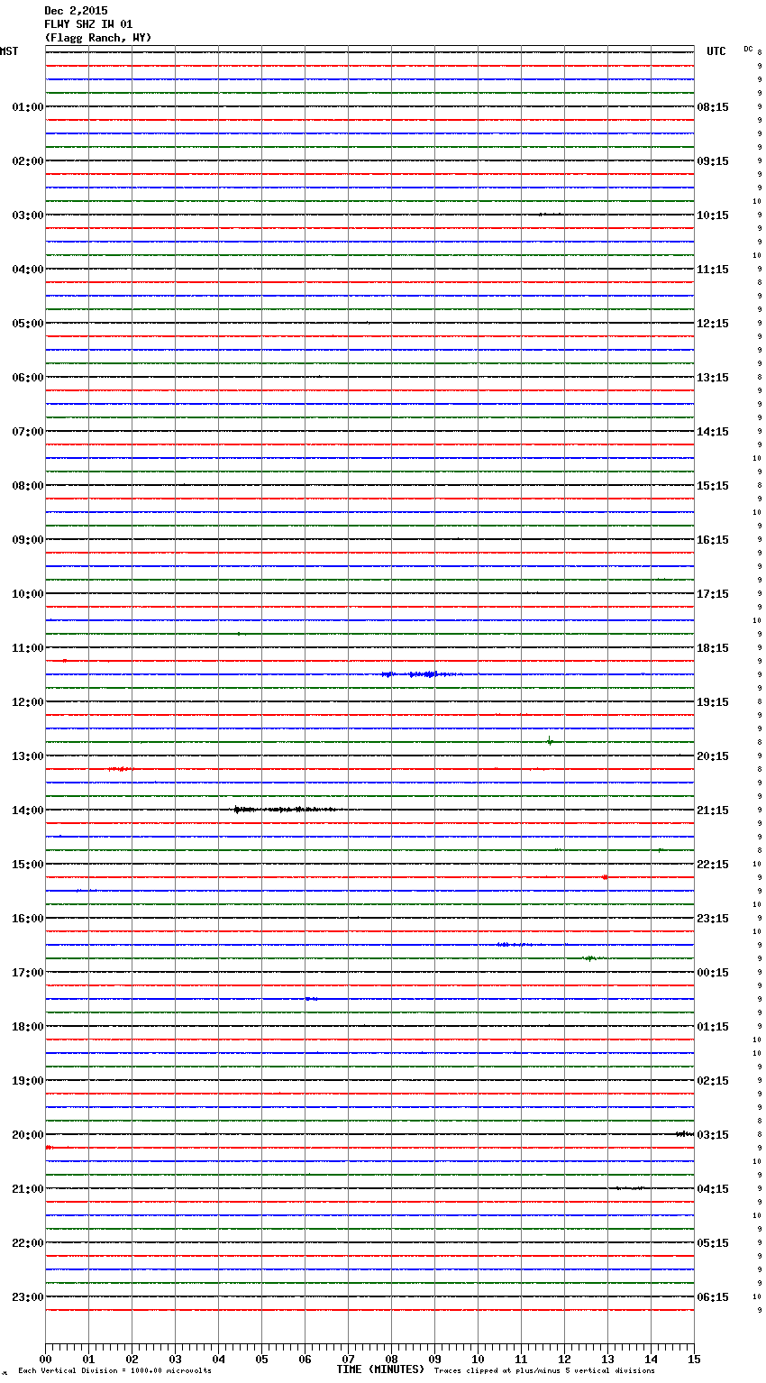The height and width of the screenshot is (1383, 766).
Task: Click minute axis tick label 07
Action: [348, 1359]
